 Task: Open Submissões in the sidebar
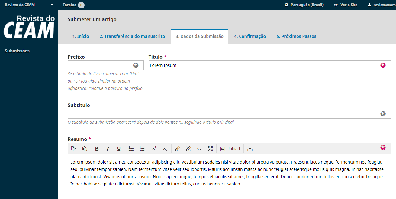(x=17, y=51)
